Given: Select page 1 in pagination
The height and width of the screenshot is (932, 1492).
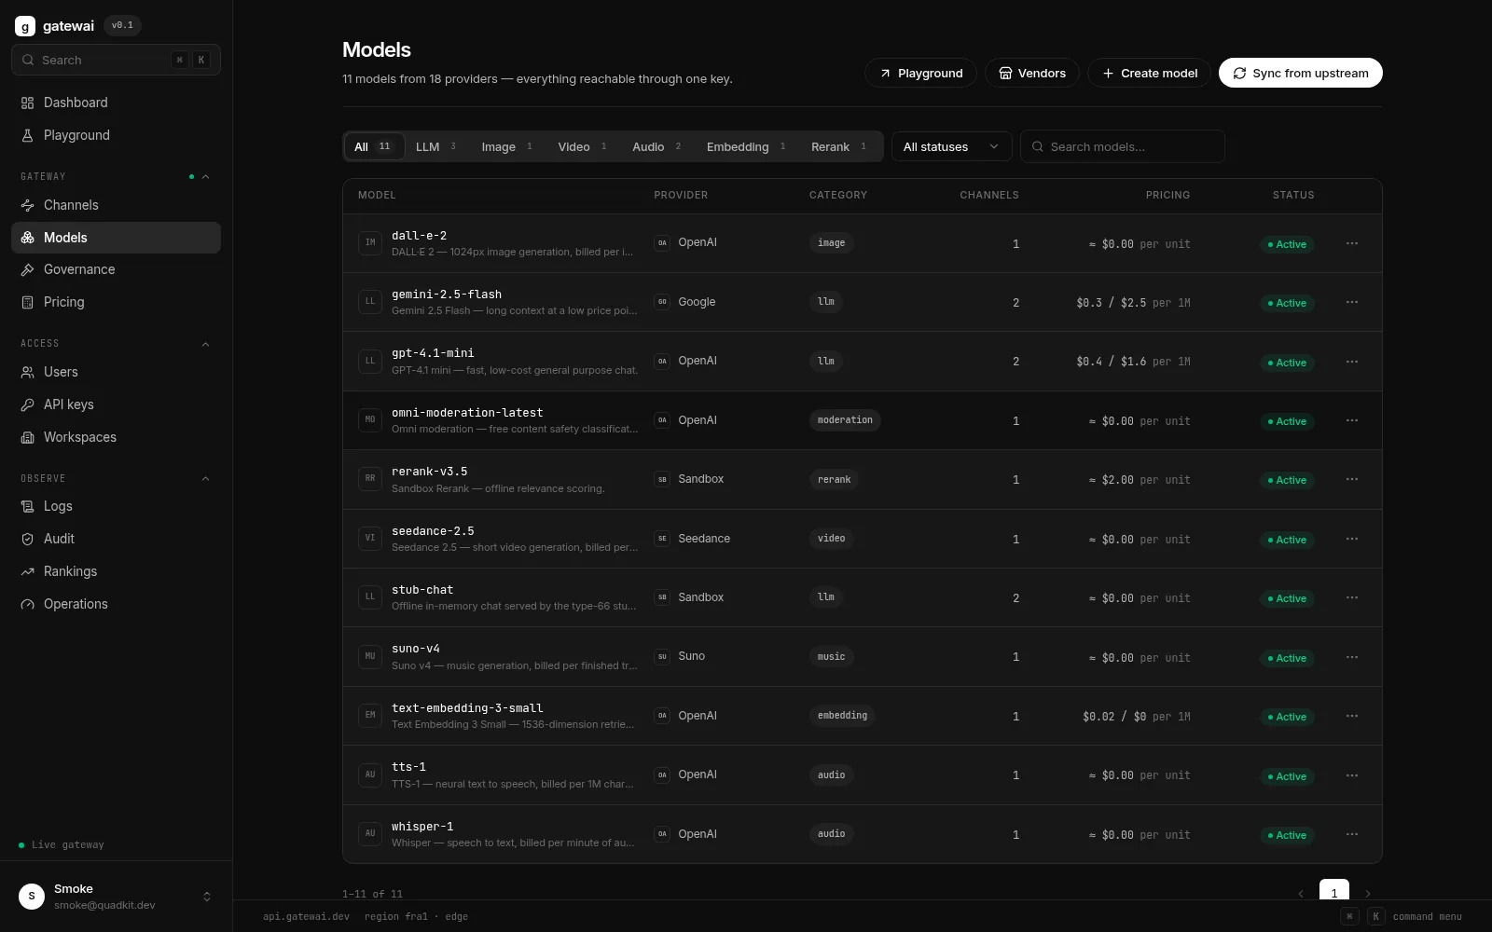Looking at the screenshot, I should pos(1334,892).
